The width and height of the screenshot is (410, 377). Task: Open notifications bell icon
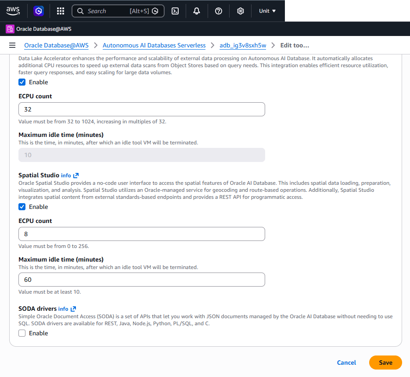pyautogui.click(x=197, y=11)
